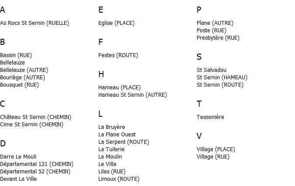Select the Poste (RUE) street
Screen dimensions: 295x186
click(212, 30)
